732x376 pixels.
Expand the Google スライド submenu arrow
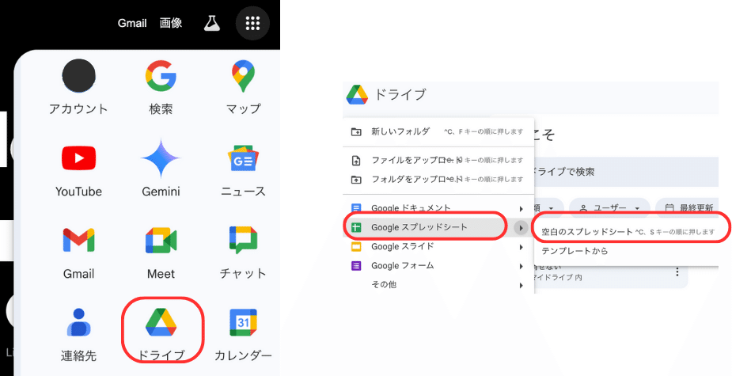521,247
